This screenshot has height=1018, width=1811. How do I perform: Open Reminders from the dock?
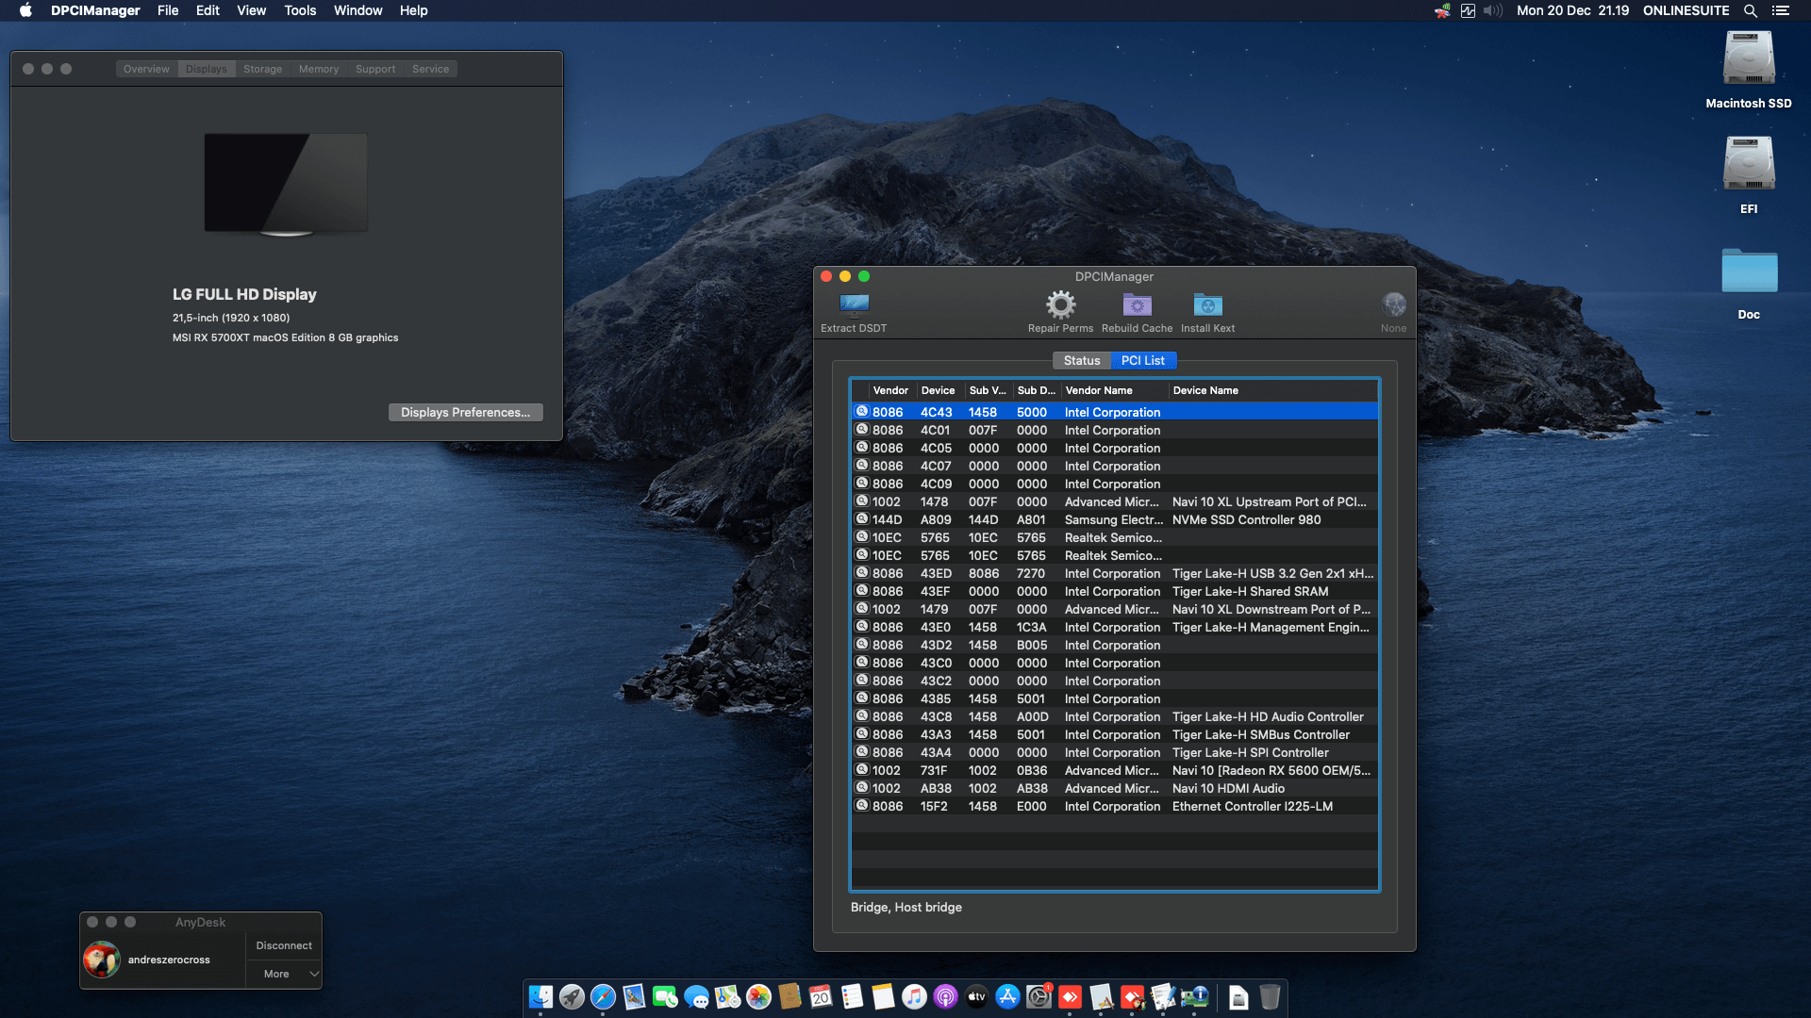[x=852, y=996]
